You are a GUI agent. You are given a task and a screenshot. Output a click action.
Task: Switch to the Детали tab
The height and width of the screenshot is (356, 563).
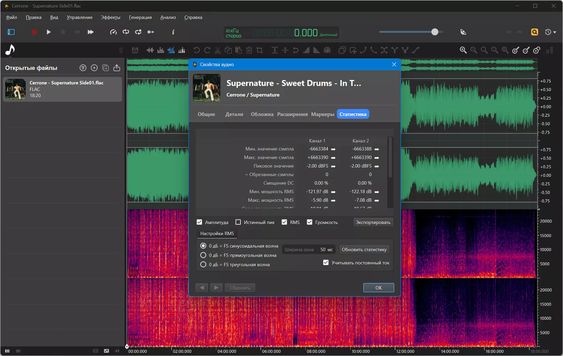coord(234,114)
